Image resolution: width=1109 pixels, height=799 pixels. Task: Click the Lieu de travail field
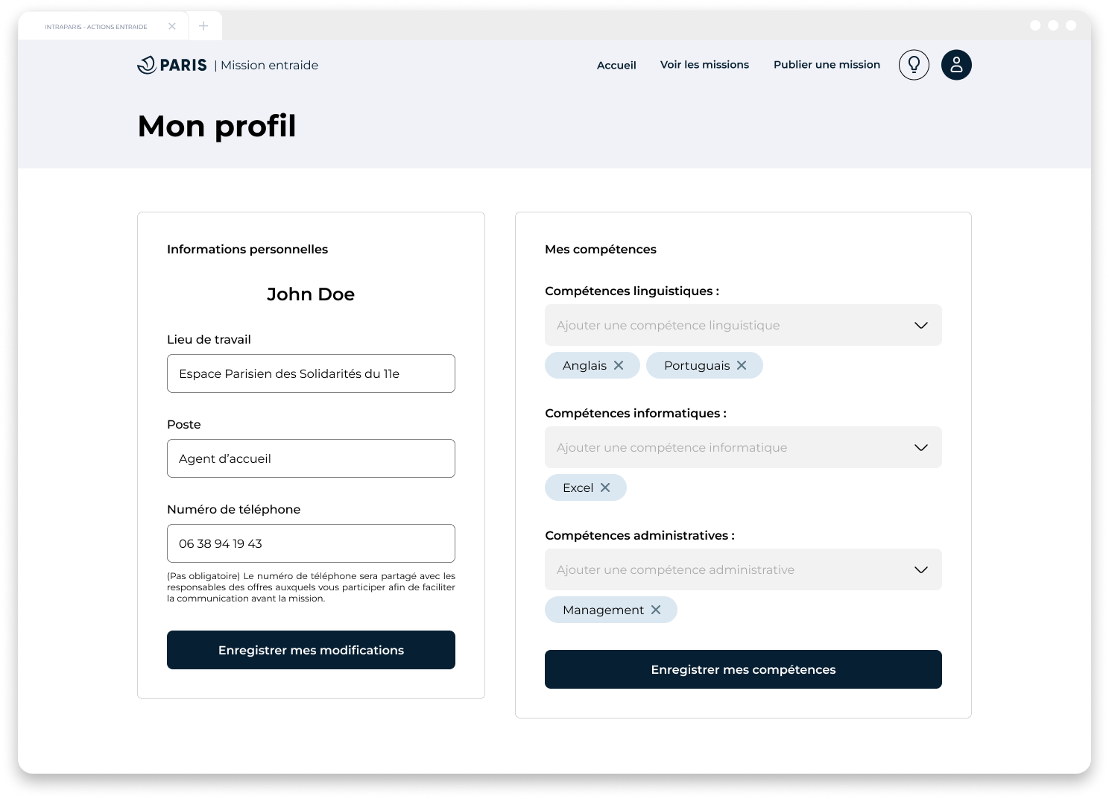point(311,373)
